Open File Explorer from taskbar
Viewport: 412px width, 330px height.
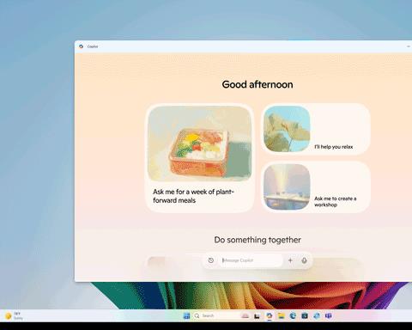(282, 315)
